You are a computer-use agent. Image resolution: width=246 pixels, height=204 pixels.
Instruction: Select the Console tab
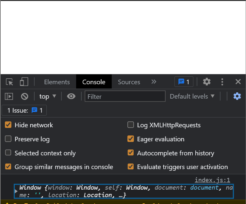pos(94,82)
